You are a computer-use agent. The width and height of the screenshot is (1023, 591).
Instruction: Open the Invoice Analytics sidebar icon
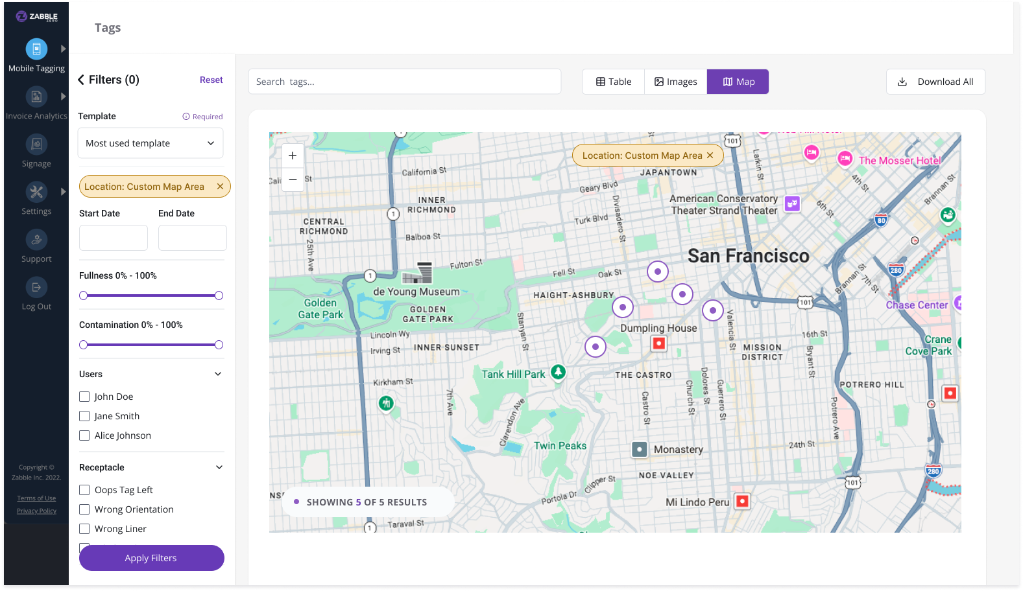coord(36,97)
